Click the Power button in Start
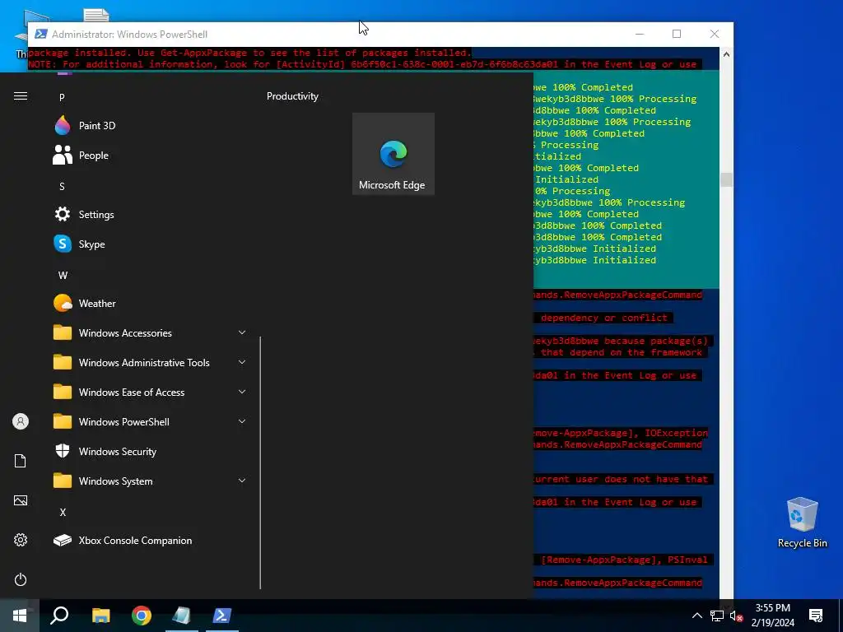Screen dimensions: 843x632 21,579
